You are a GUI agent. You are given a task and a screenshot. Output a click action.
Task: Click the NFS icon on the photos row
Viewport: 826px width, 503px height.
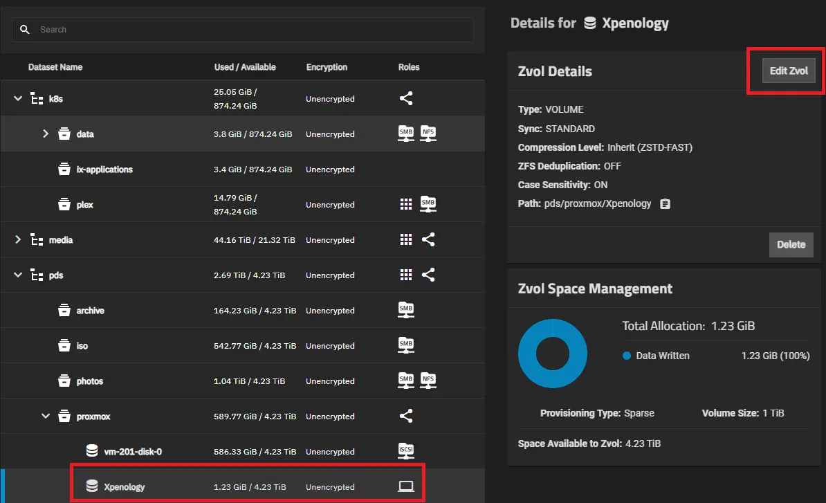click(428, 381)
